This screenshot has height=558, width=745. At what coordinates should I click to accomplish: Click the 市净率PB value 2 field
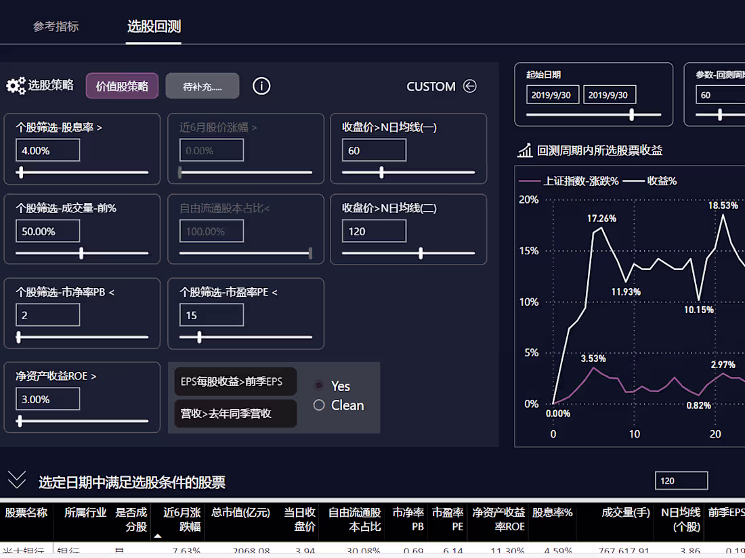click(47, 315)
